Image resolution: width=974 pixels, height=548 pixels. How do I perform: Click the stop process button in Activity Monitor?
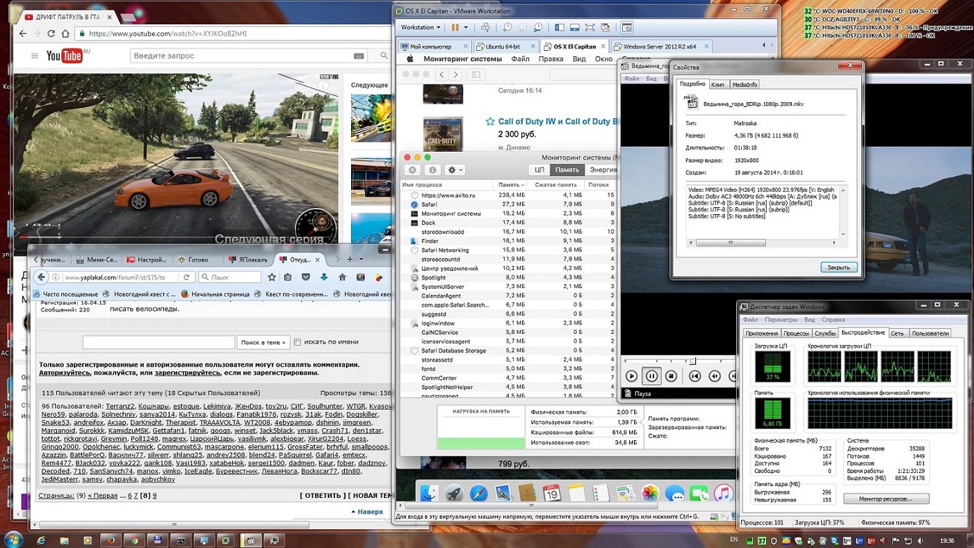412,170
